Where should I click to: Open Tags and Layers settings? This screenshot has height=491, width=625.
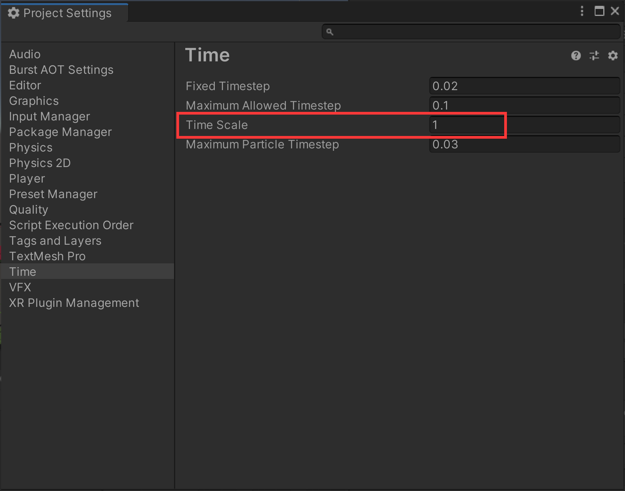pyautogui.click(x=55, y=240)
